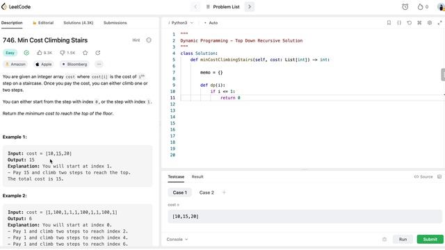Click the editor bookmark icon
The image size is (445, 250).
click(389, 23)
